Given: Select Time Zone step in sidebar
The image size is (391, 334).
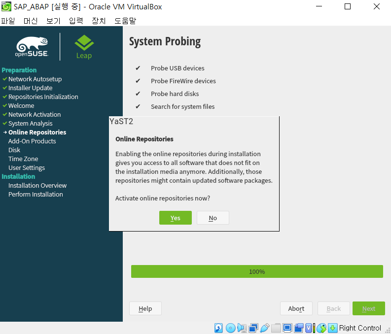Looking at the screenshot, I should (23, 159).
